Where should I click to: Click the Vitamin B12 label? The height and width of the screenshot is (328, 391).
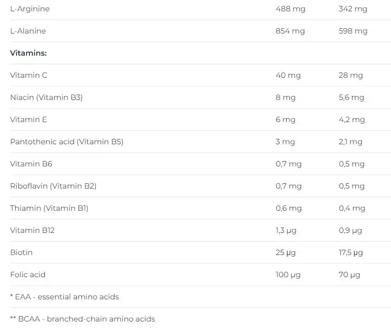[x=32, y=230]
